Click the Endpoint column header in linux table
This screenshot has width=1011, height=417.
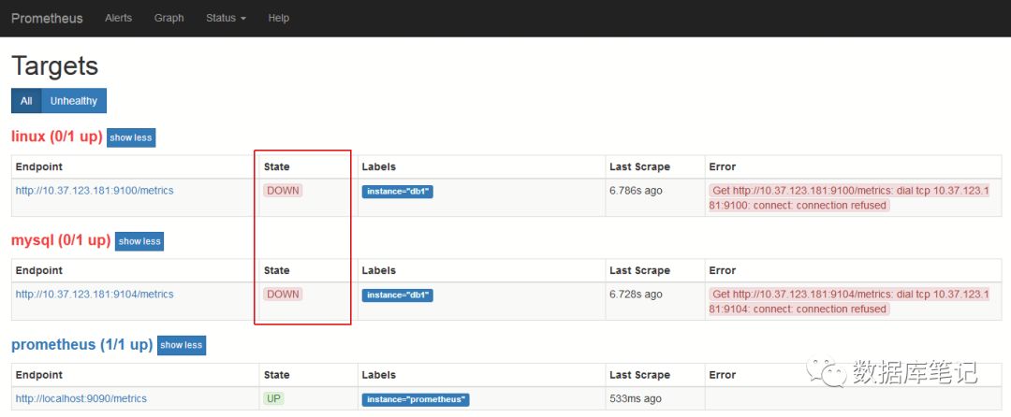coord(39,166)
